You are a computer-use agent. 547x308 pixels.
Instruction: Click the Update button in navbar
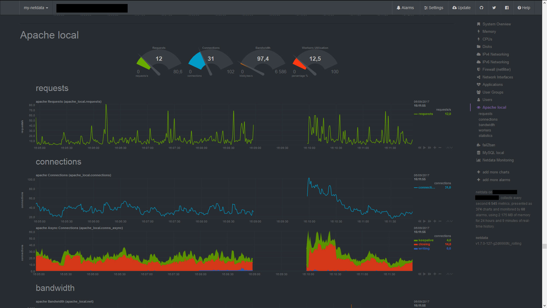461,8
